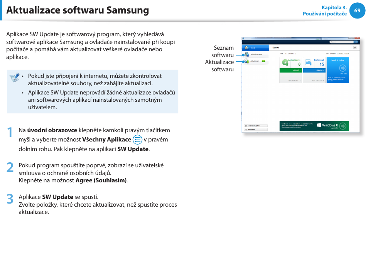The height and width of the screenshot is (261, 368).
Task: Click the green disc icon in Aktualizovat card
Action: (285, 62)
